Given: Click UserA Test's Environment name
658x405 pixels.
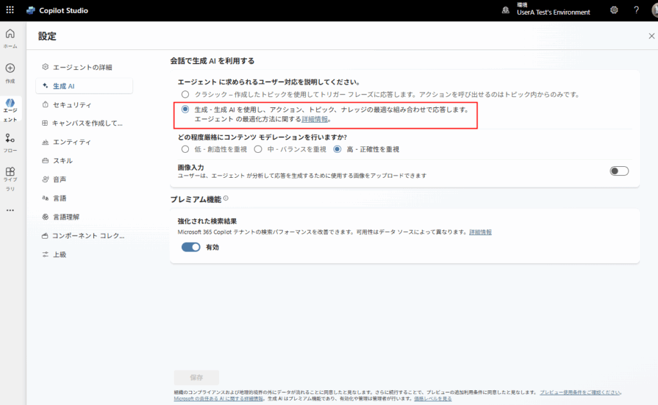Looking at the screenshot, I should (x=553, y=13).
